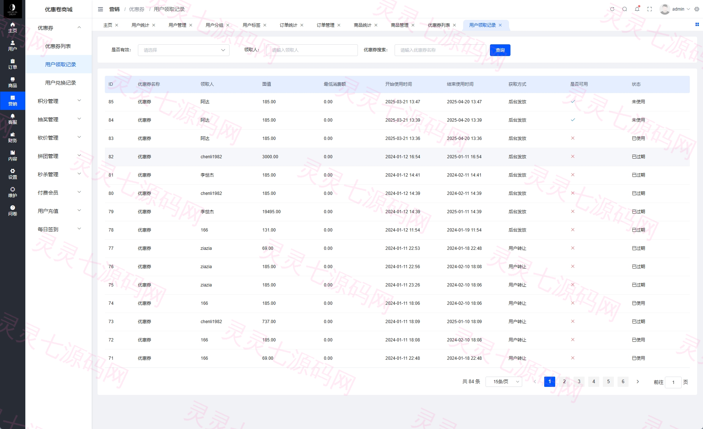Open the search icon in top bar

pos(625,9)
